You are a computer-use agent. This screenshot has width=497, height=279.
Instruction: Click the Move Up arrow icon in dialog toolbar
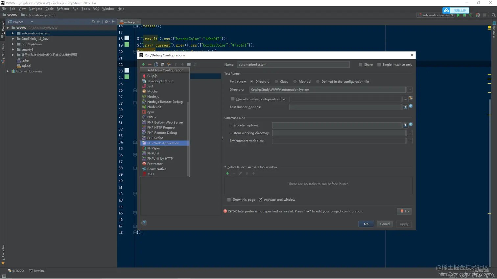point(176,64)
